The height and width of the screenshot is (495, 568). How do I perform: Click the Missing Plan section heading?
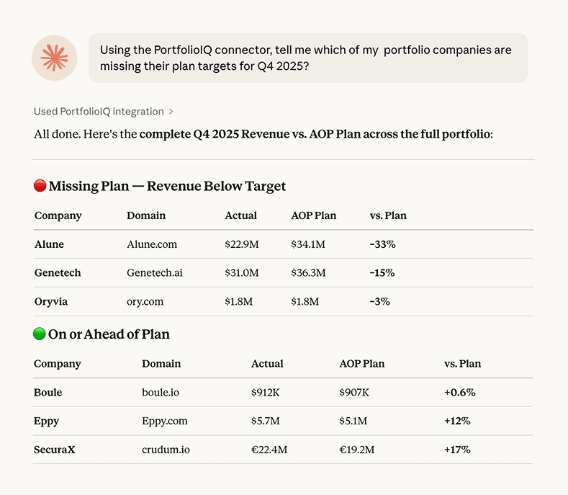[x=167, y=186]
